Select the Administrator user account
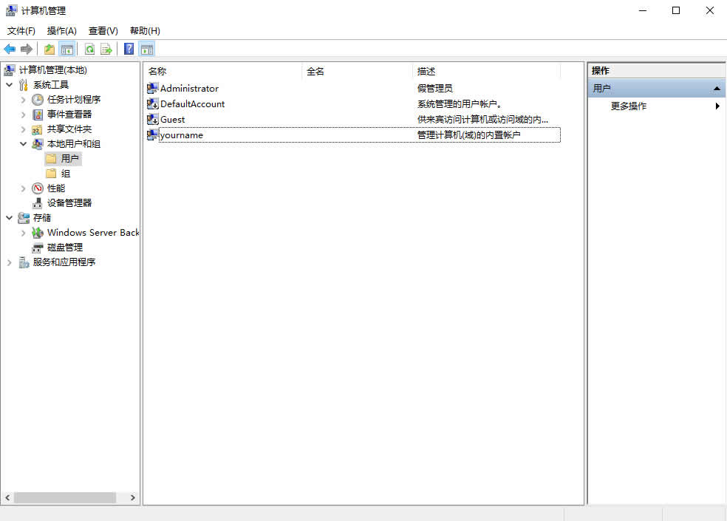 pos(189,89)
